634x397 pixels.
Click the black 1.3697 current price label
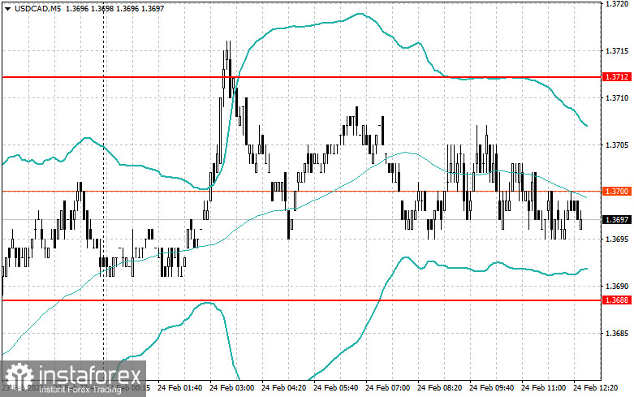click(x=616, y=220)
